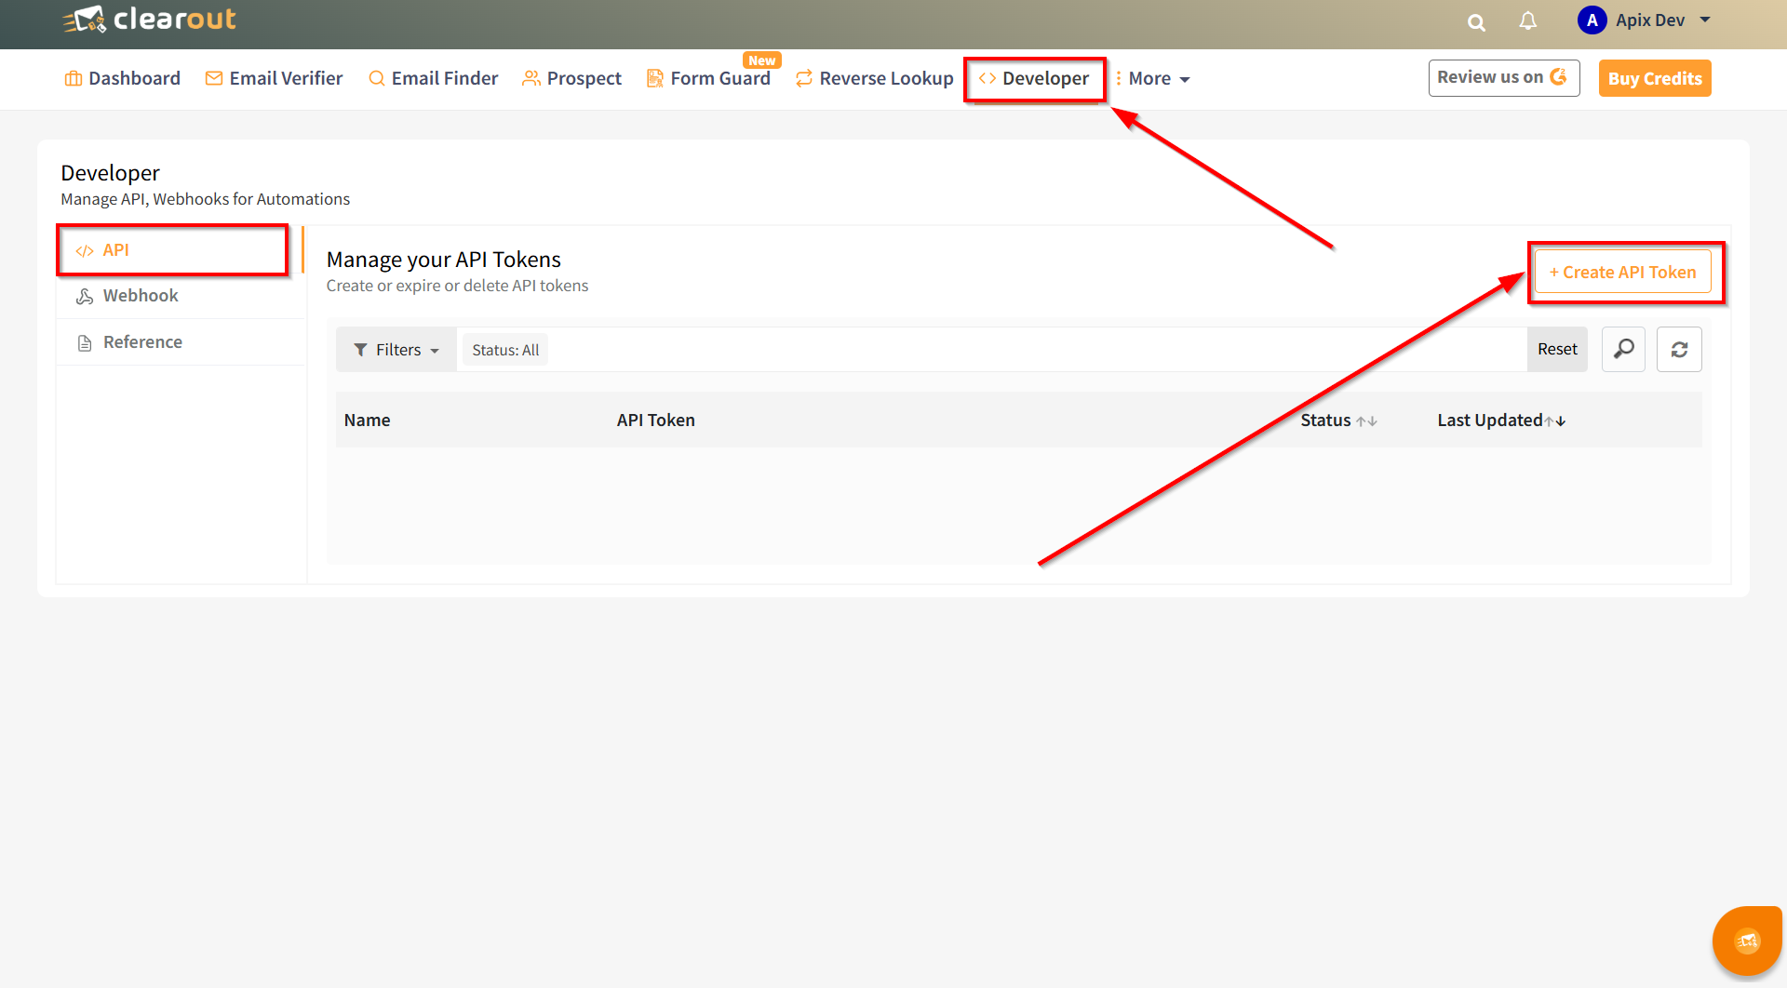Open the search from the top navigation bar
Screen dimensions: 1787x988
coord(1476,21)
